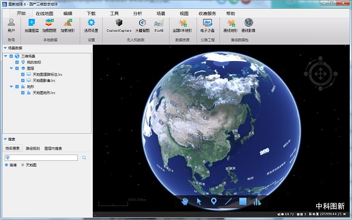This screenshot has height=220, width=352.
Task: Switch to the 路径规划 tab
Action: pyautogui.click(x=33, y=148)
